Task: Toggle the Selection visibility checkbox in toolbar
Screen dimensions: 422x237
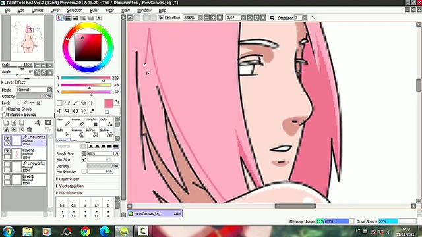Action: click(x=161, y=18)
